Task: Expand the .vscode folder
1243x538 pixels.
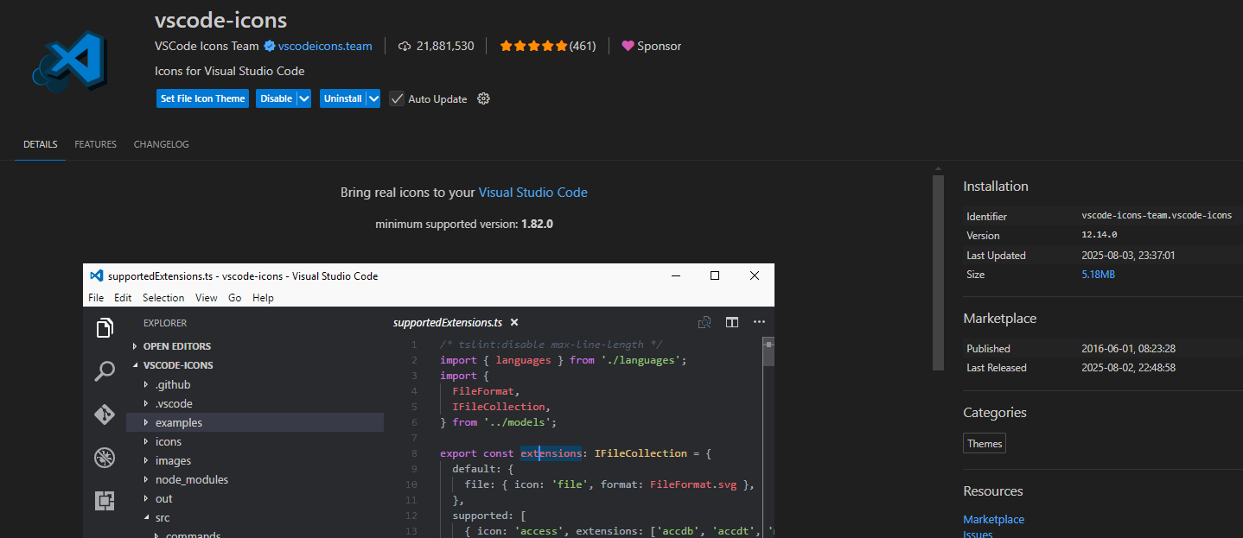Action: [x=146, y=403]
